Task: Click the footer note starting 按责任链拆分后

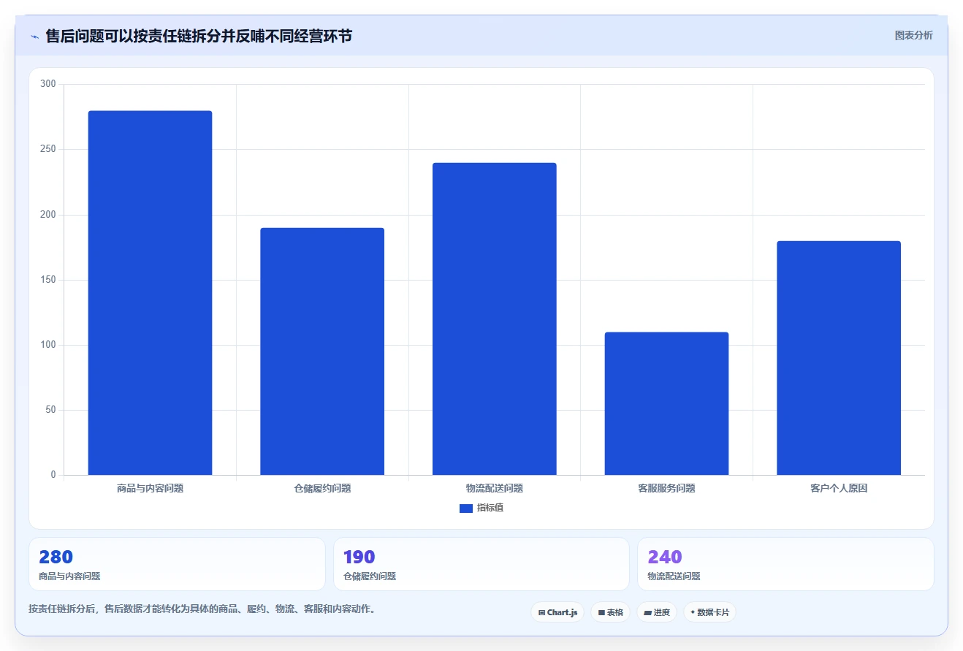Action: click(202, 609)
